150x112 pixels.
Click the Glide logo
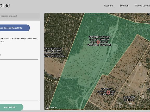(x=5, y=6)
